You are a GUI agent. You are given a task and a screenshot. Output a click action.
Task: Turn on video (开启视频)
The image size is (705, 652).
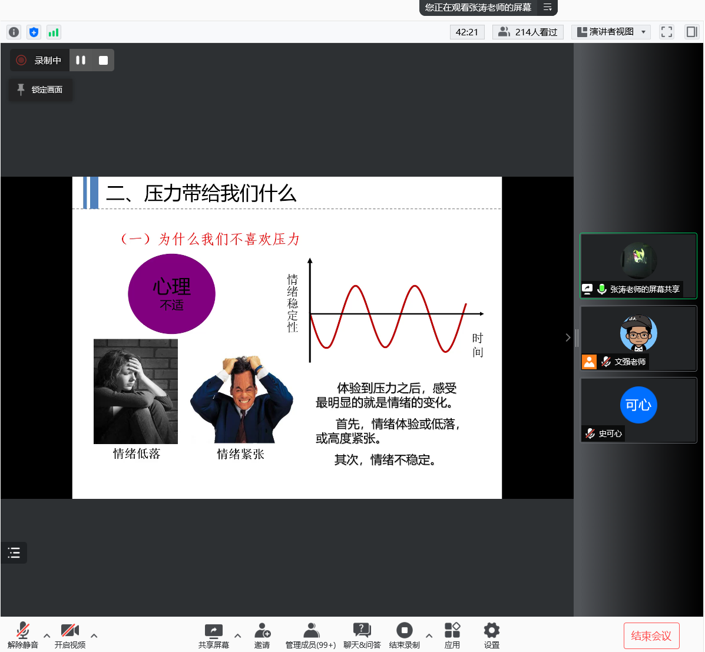(70, 636)
